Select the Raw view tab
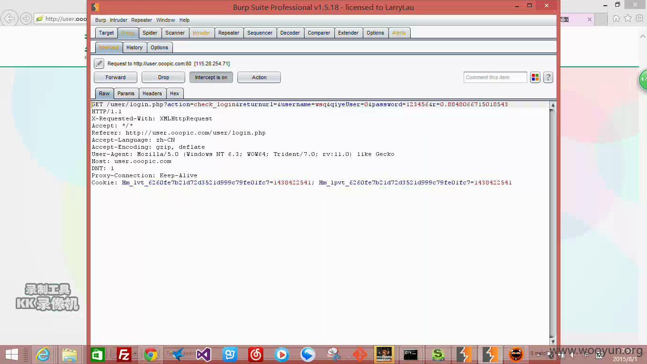 (x=104, y=93)
